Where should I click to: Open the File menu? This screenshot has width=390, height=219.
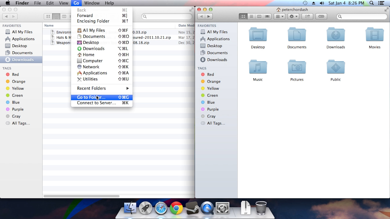(37, 3)
